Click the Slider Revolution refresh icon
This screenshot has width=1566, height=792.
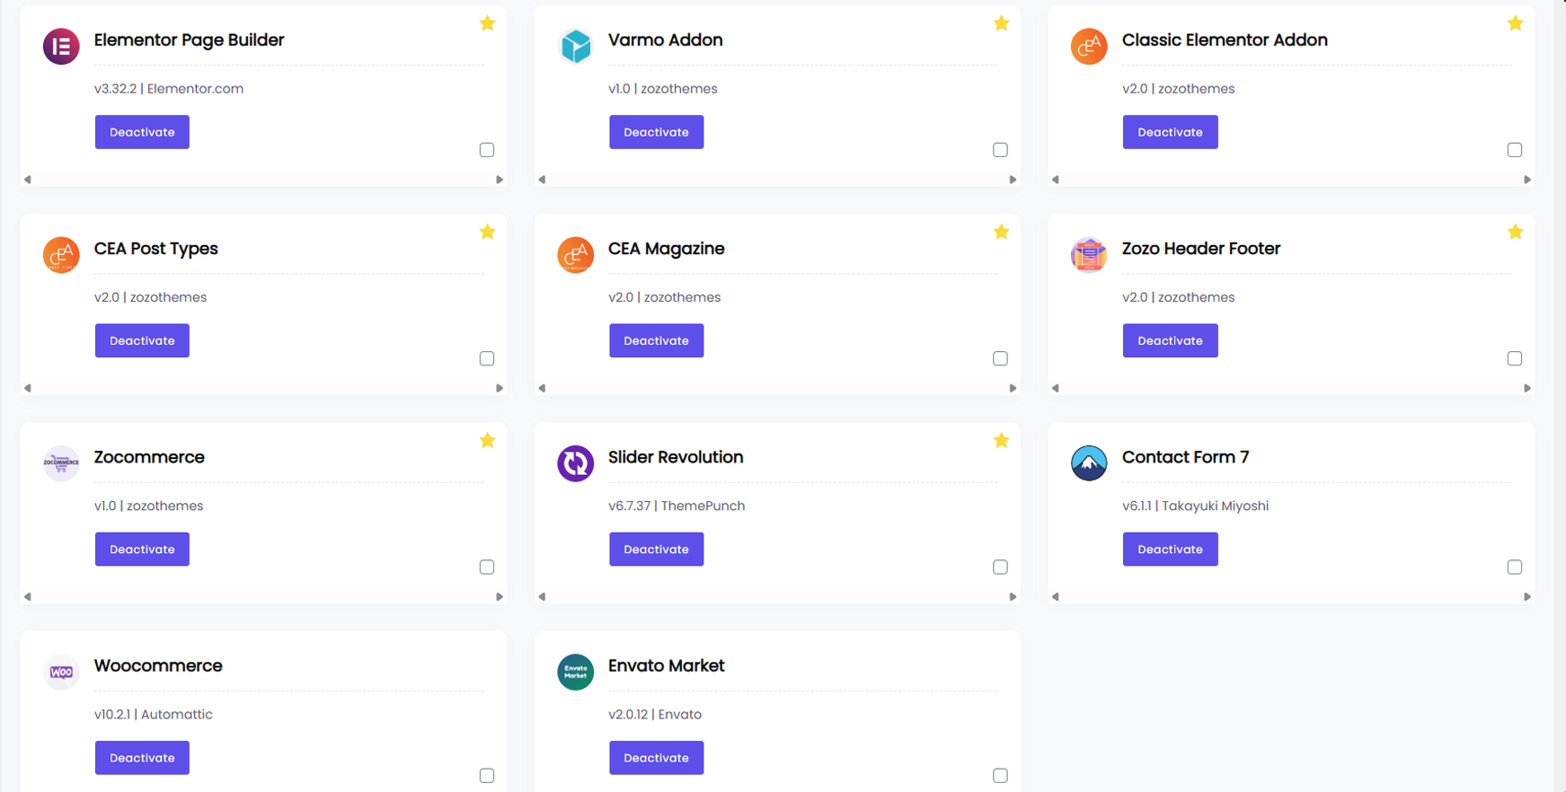click(575, 463)
